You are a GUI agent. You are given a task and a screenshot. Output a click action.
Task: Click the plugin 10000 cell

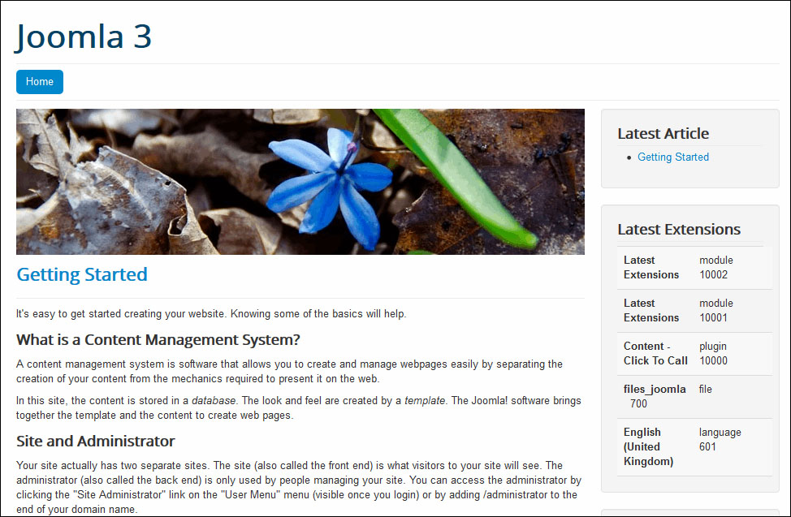[713, 353]
